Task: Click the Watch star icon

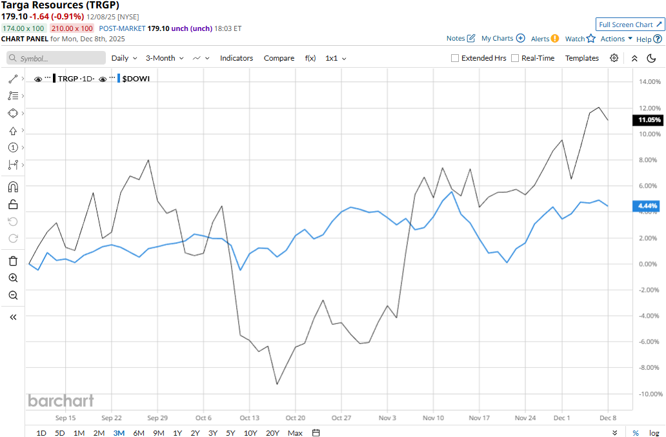Action: pyautogui.click(x=591, y=39)
